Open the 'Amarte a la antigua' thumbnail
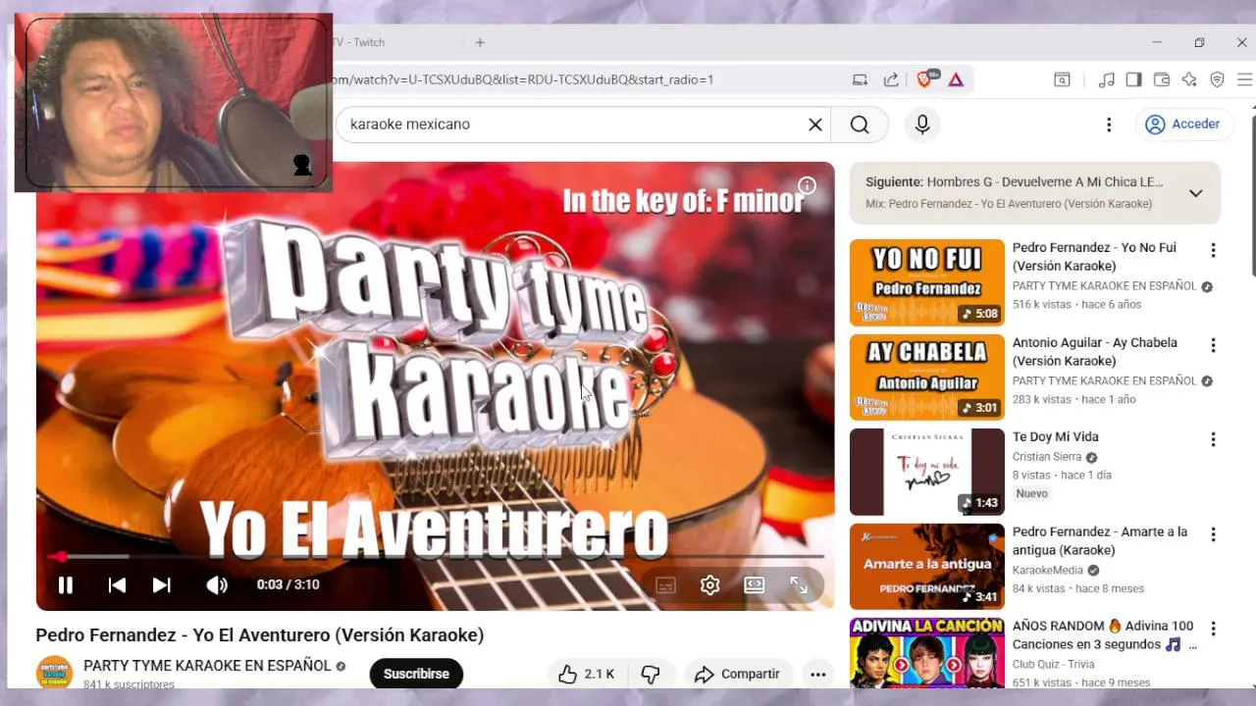The image size is (1256, 706). [927, 567]
